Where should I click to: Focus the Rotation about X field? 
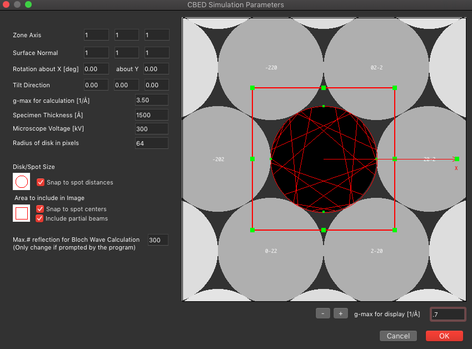[96, 69]
